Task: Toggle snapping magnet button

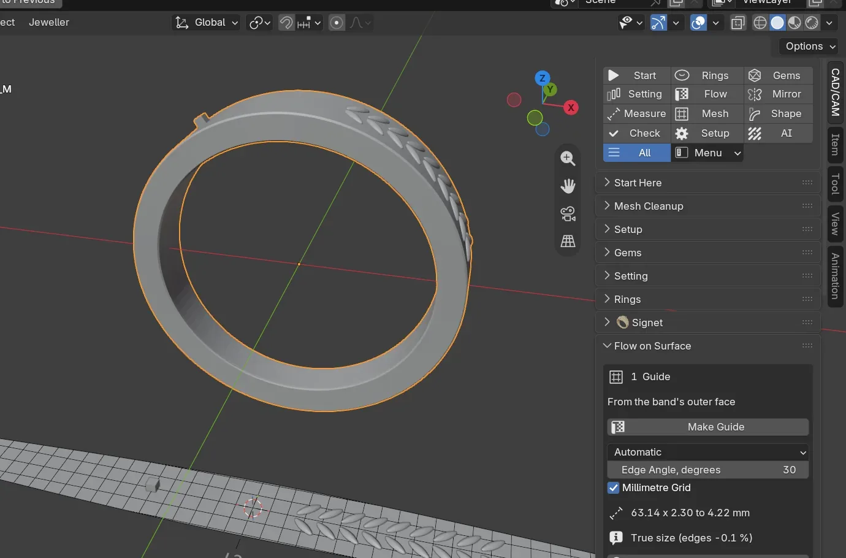Action: point(286,23)
